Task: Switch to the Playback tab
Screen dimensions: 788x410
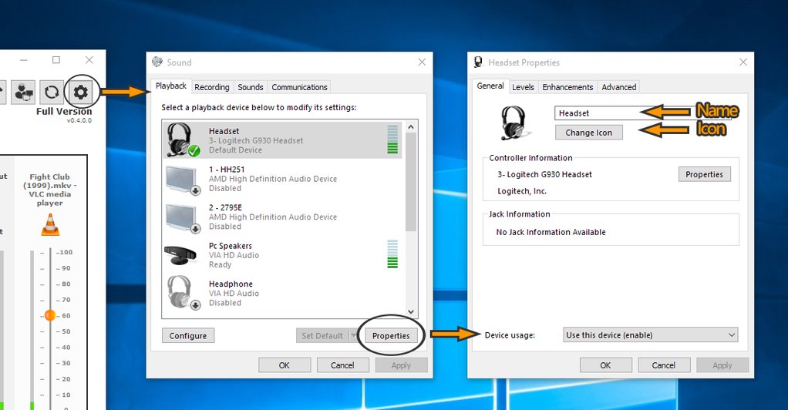Action: (171, 86)
